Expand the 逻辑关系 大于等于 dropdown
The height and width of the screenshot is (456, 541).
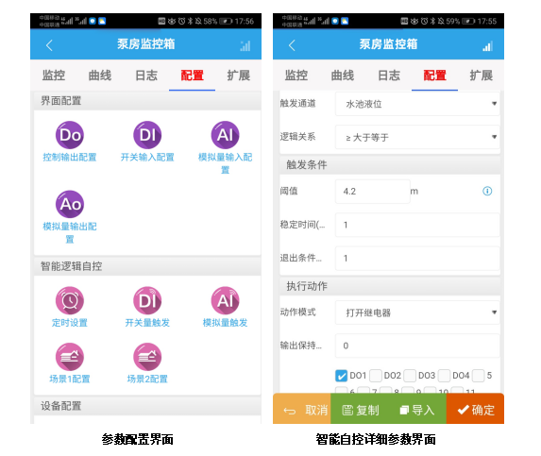417,137
